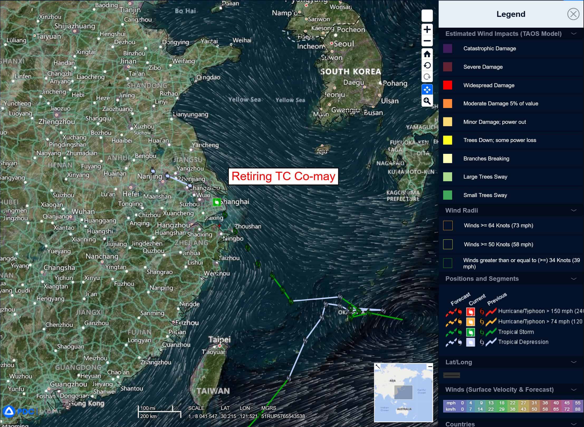Zoom out with the minus button
Viewport: 584px width, 427px height.
point(427,41)
